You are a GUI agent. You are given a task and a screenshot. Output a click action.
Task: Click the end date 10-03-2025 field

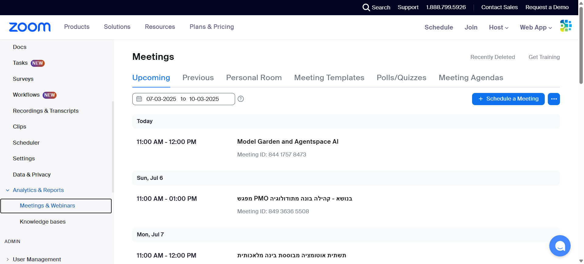204,99
